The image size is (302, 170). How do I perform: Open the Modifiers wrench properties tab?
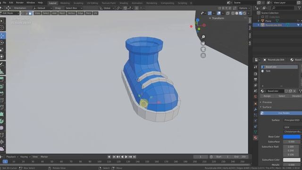[x=256, y=109]
